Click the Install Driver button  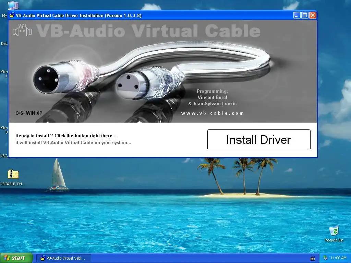coord(259,140)
